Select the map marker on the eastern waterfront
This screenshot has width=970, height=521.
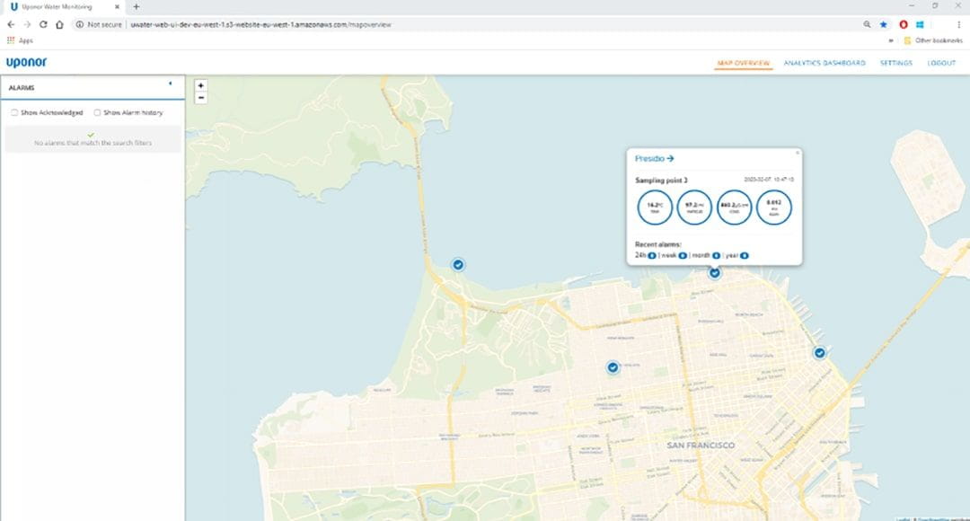(819, 353)
